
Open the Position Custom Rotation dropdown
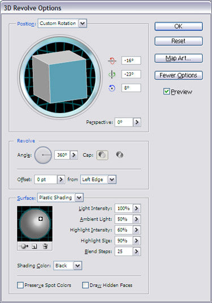click(x=83, y=23)
